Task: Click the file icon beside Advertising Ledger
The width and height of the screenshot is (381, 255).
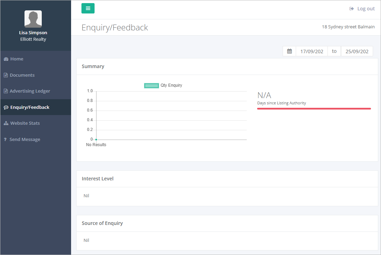Action: (6, 91)
